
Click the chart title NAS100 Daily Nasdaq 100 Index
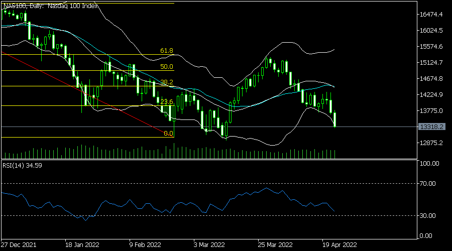coord(50,6)
